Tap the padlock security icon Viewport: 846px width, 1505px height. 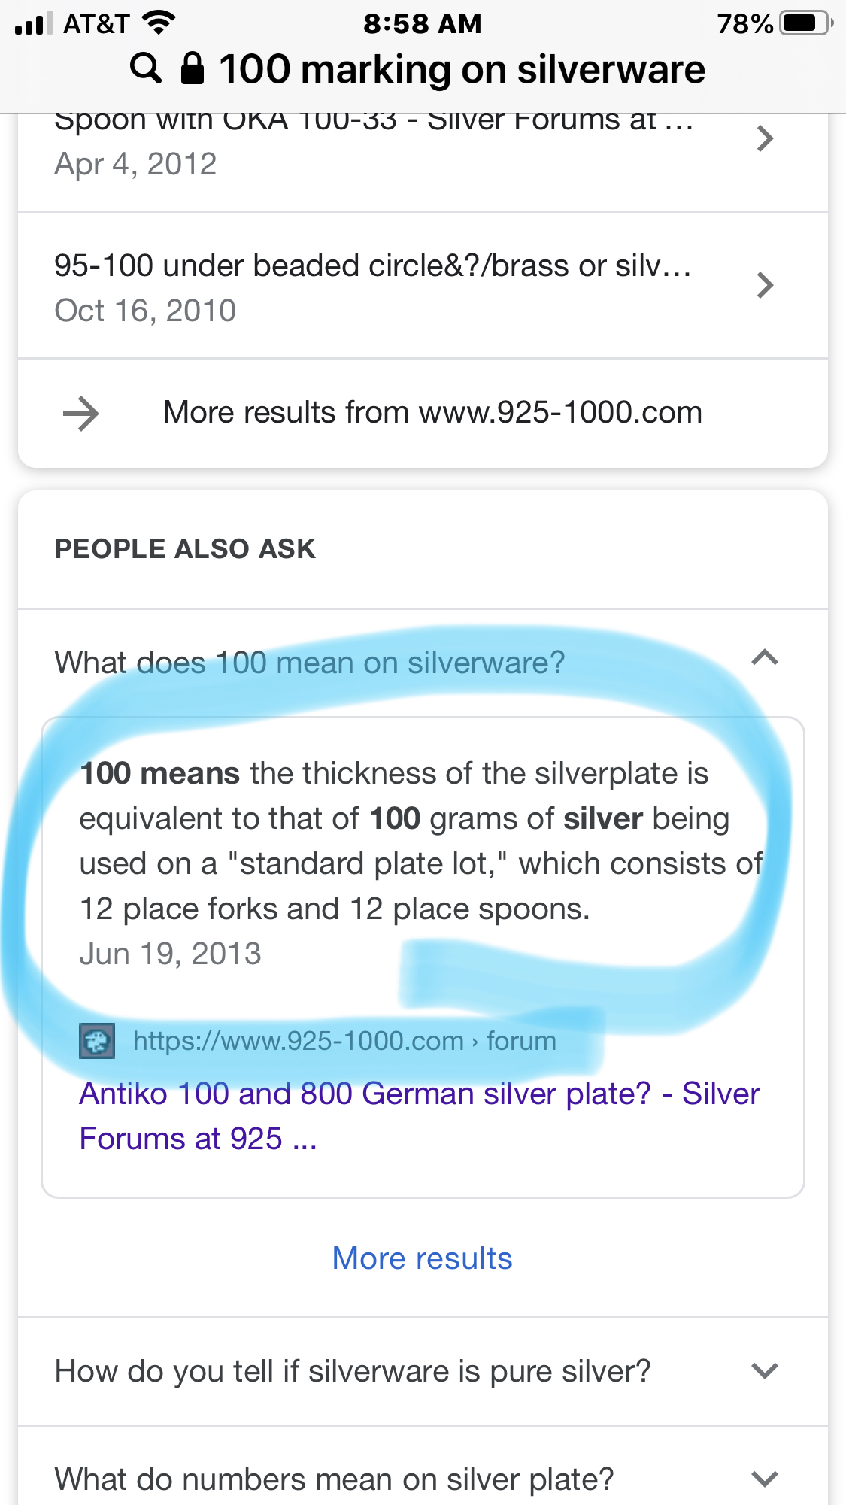click(193, 68)
